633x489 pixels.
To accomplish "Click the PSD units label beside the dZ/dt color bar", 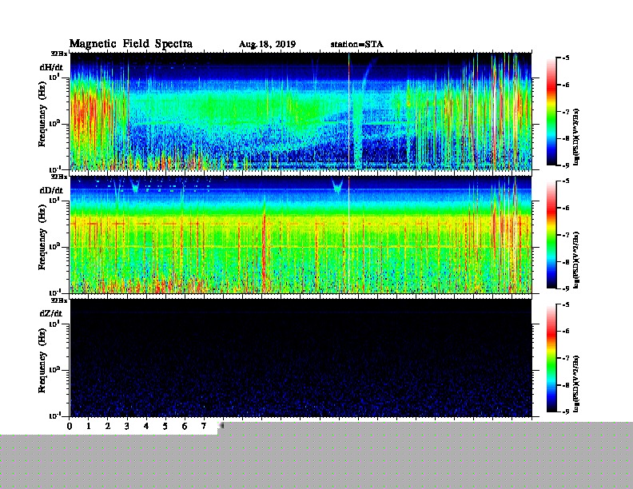I will tap(576, 384).
